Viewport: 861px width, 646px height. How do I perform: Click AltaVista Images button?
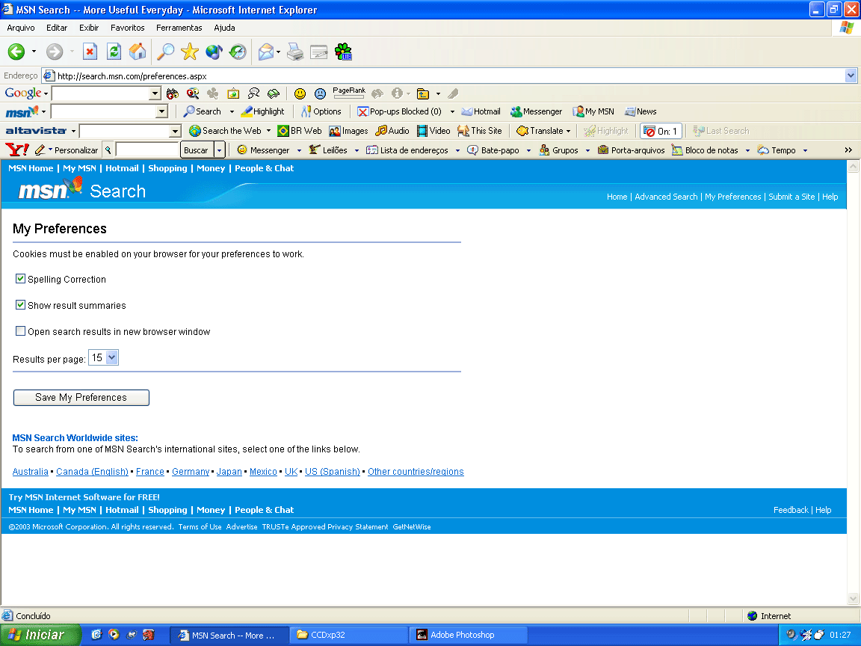[x=349, y=131]
